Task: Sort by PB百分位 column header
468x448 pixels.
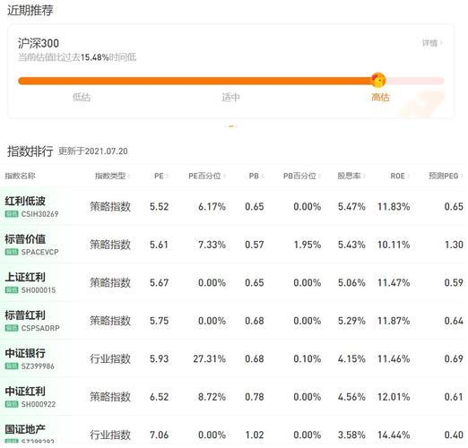Action: [302, 176]
